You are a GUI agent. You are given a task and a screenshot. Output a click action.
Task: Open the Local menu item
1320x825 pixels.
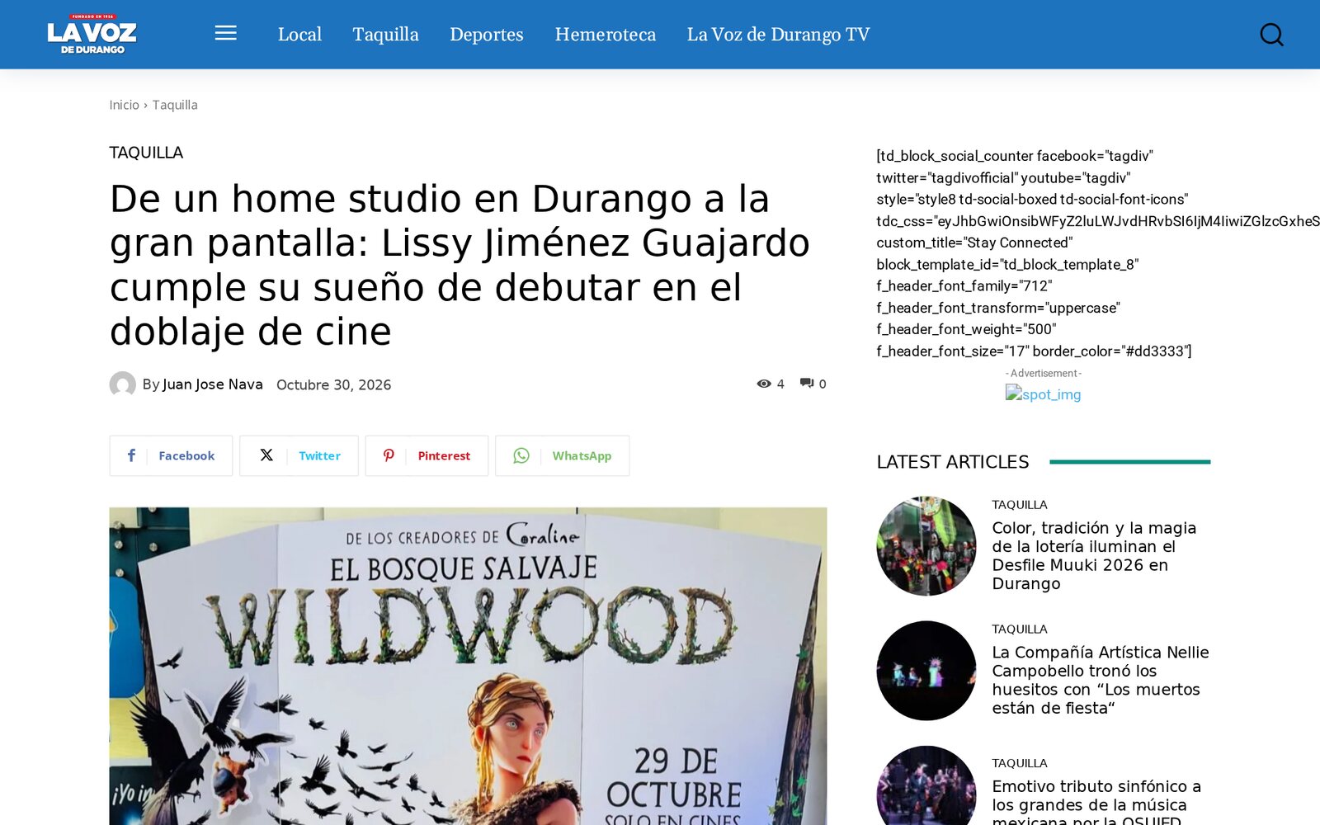click(x=299, y=34)
